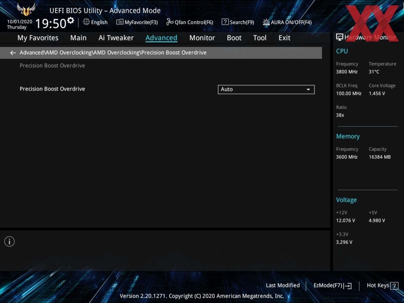The width and height of the screenshot is (404, 303).
Task: Switch to Monitor tab
Action: (x=202, y=38)
